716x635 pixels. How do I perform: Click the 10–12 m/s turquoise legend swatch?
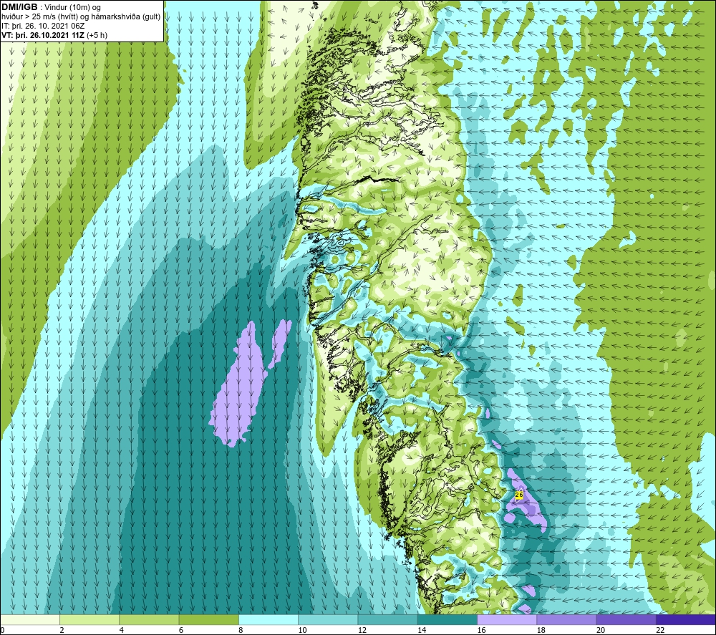click(x=328, y=619)
